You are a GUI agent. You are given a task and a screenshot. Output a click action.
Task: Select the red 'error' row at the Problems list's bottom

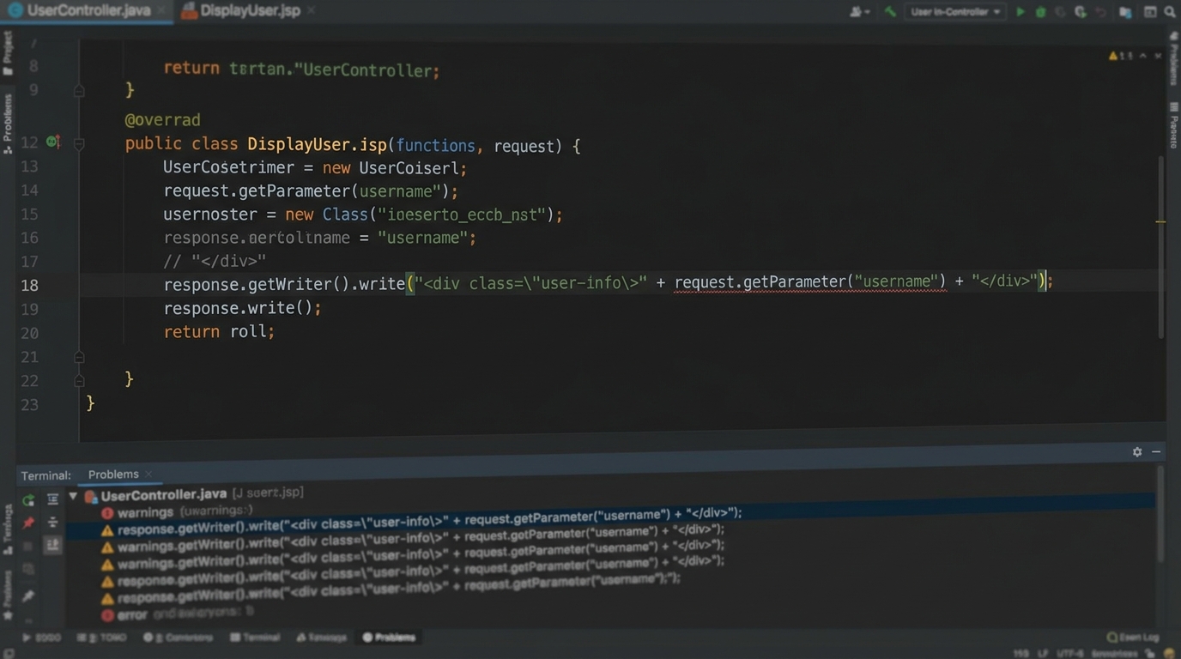pos(177,613)
